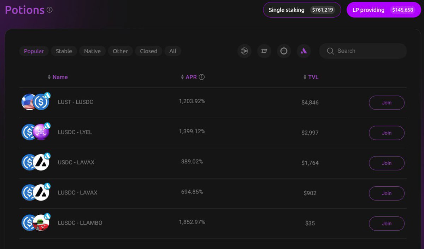
Task: Select the Native filter tab
Action: click(x=92, y=51)
